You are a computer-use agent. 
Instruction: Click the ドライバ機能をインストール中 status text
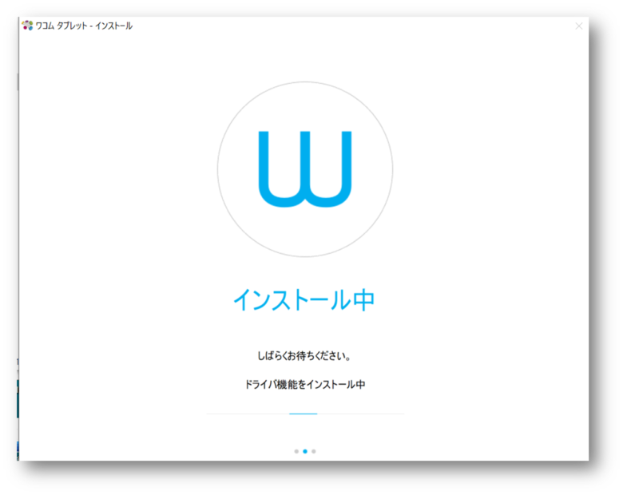[x=304, y=384]
